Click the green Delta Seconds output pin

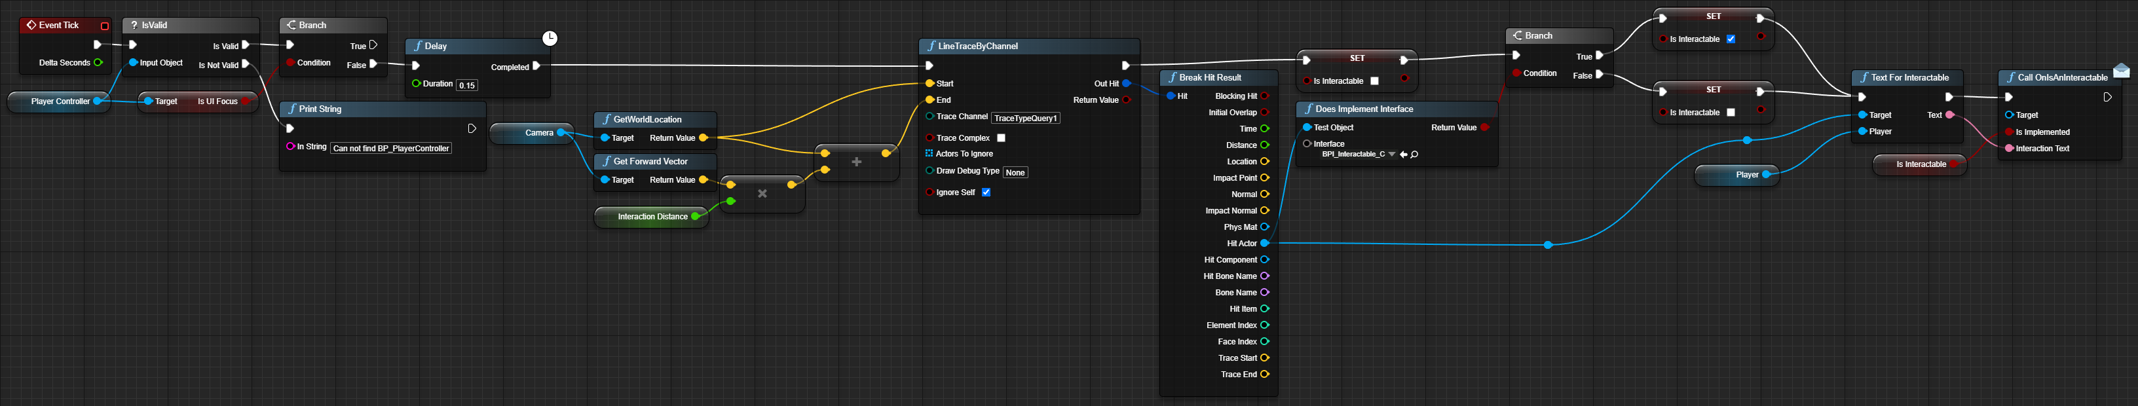[x=98, y=62]
